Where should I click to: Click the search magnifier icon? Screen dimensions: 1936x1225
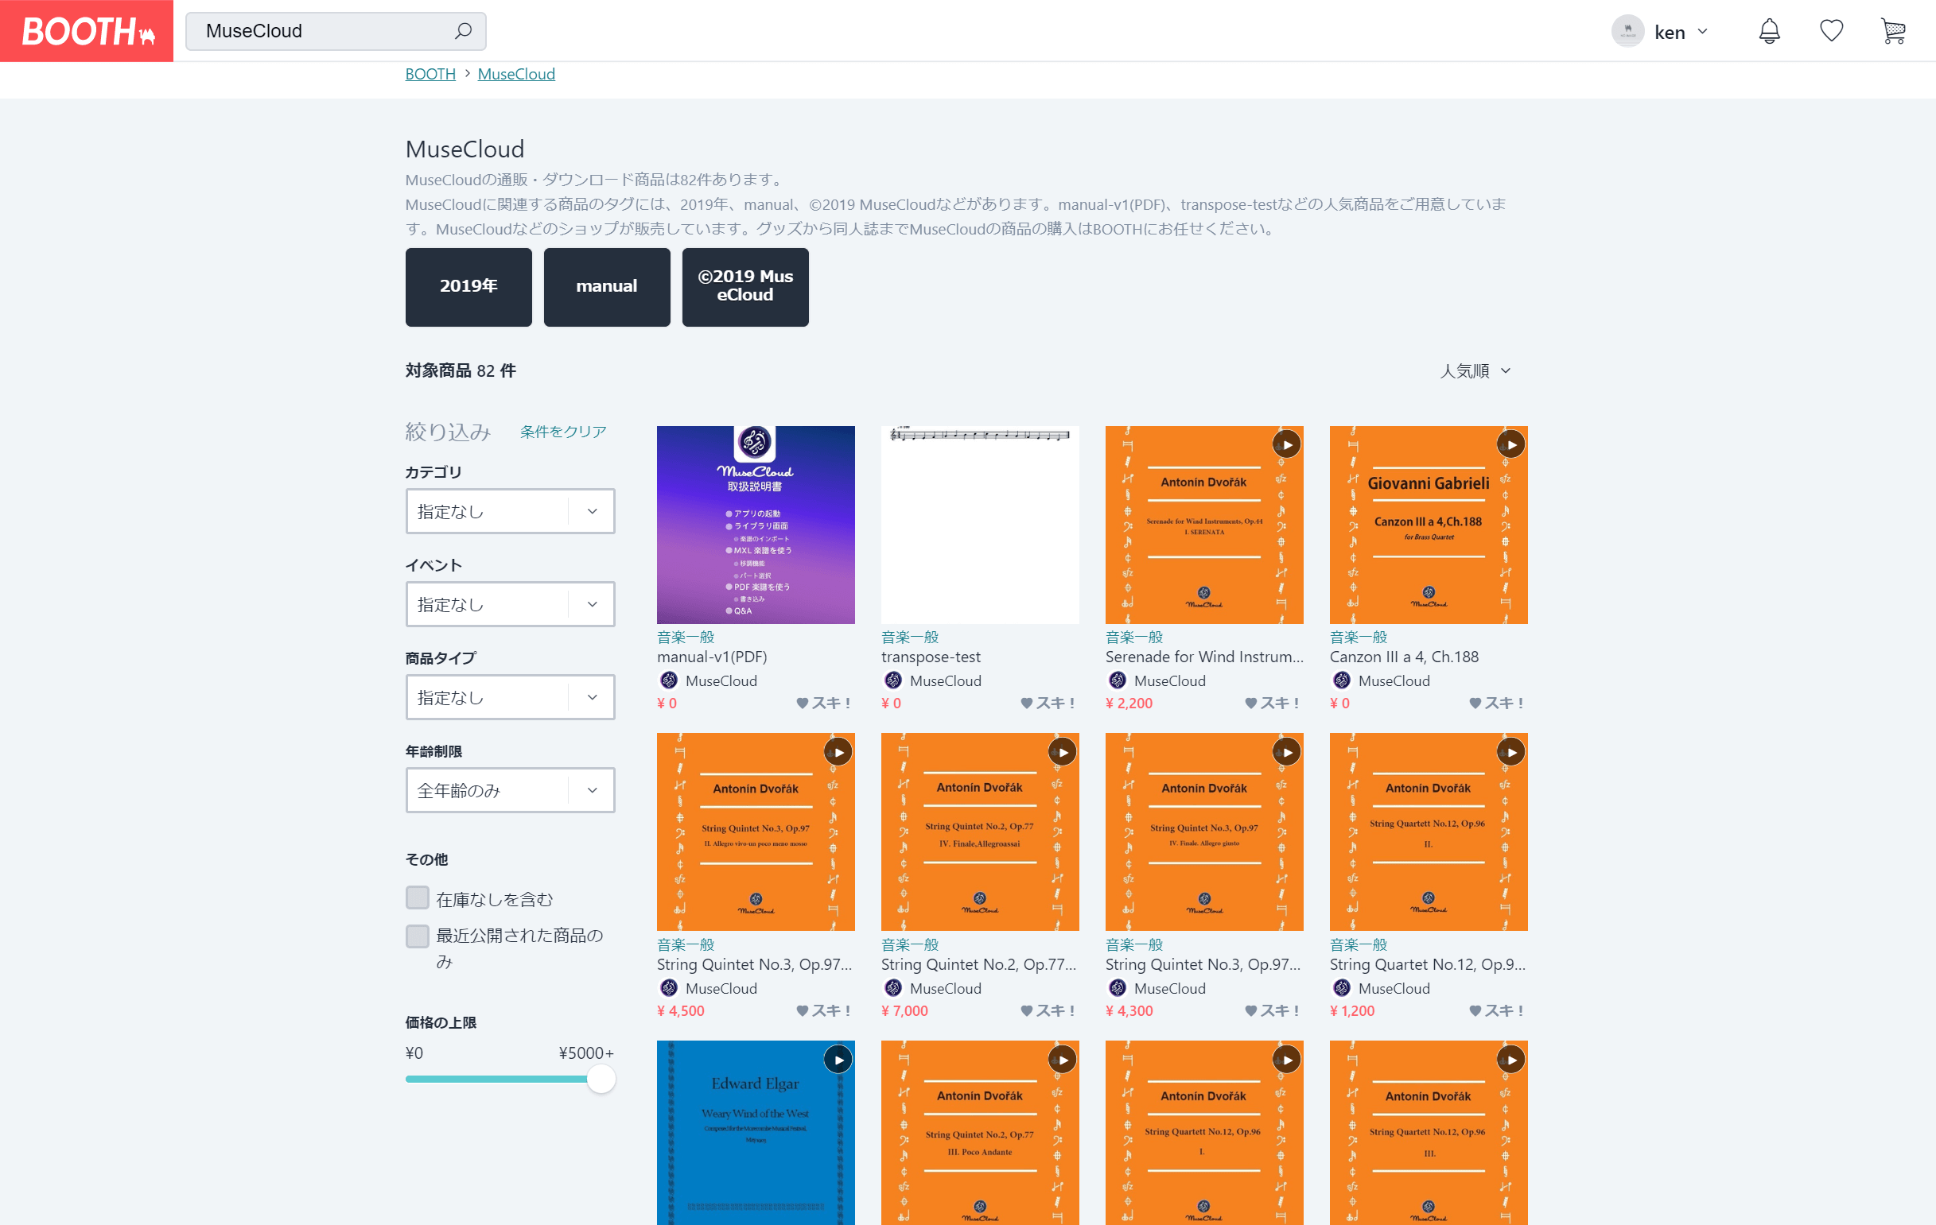[x=463, y=31]
